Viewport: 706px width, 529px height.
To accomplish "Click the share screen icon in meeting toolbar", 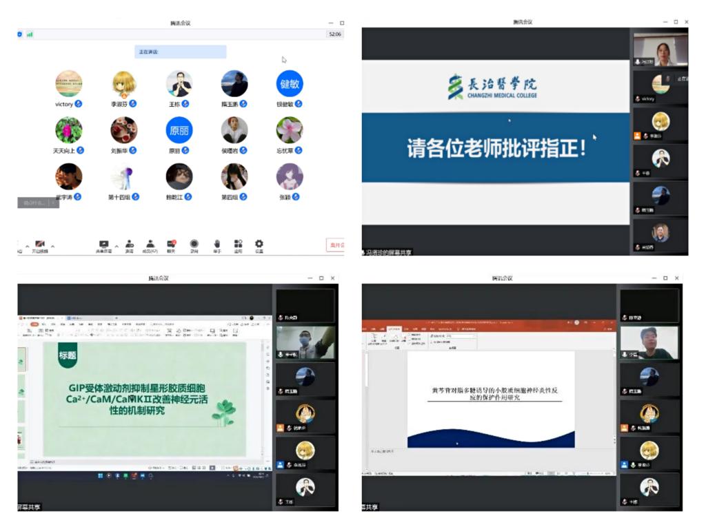I will pos(104,244).
